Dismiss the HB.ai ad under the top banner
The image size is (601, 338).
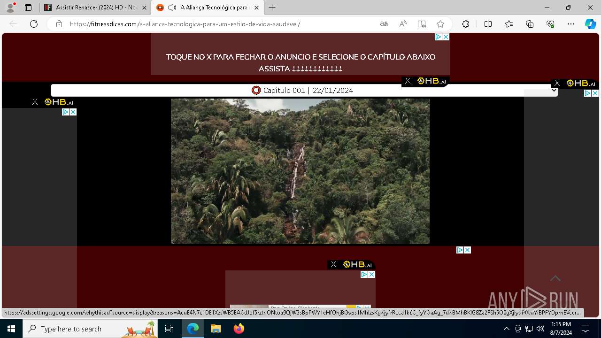pyautogui.click(x=408, y=81)
